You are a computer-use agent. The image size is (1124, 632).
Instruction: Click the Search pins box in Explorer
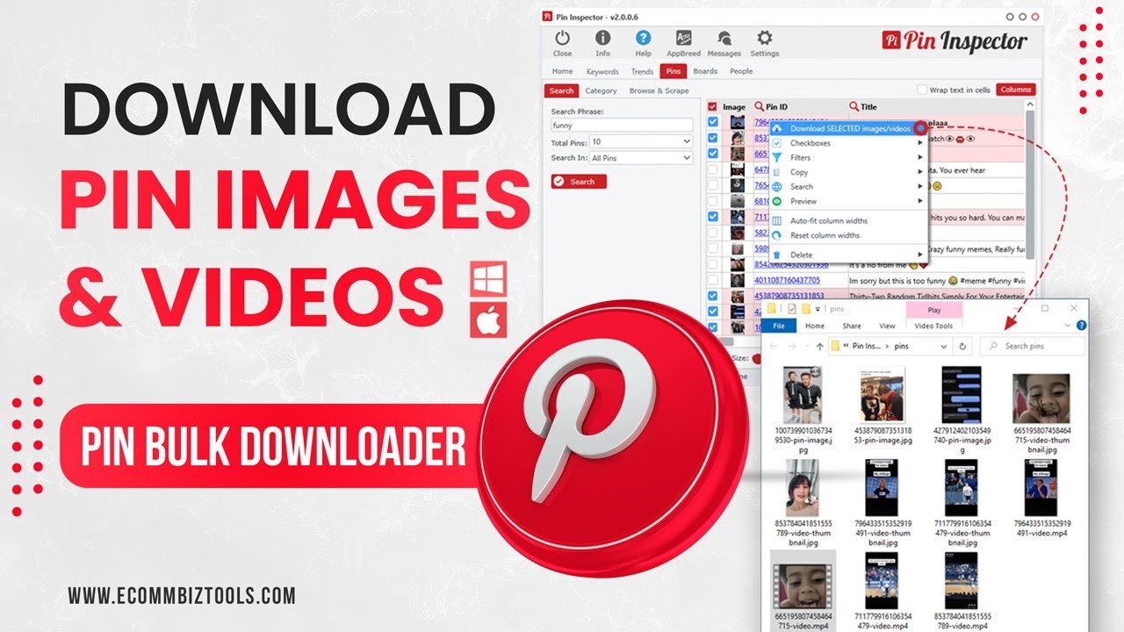tap(1032, 346)
